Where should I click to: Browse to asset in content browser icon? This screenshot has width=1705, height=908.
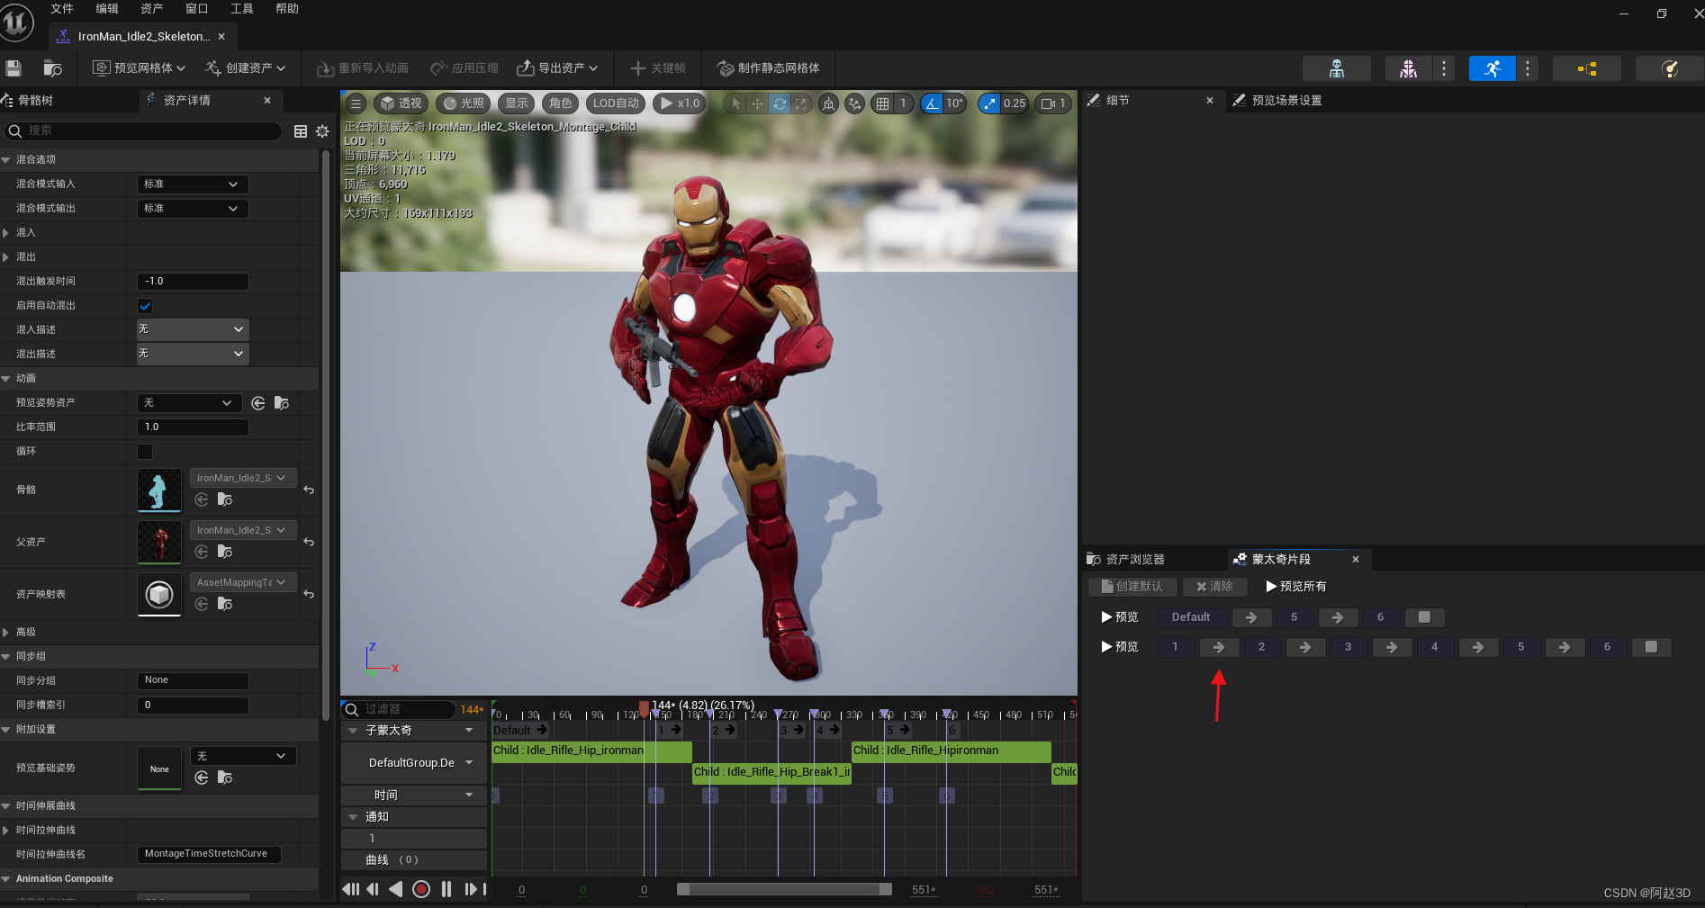coord(52,68)
